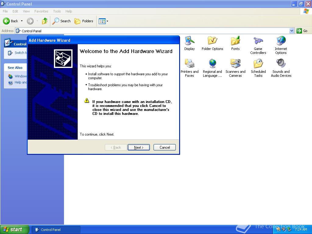The image size is (312, 234).
Task: Open the Printers and Faxes icon
Action: pos(190,68)
